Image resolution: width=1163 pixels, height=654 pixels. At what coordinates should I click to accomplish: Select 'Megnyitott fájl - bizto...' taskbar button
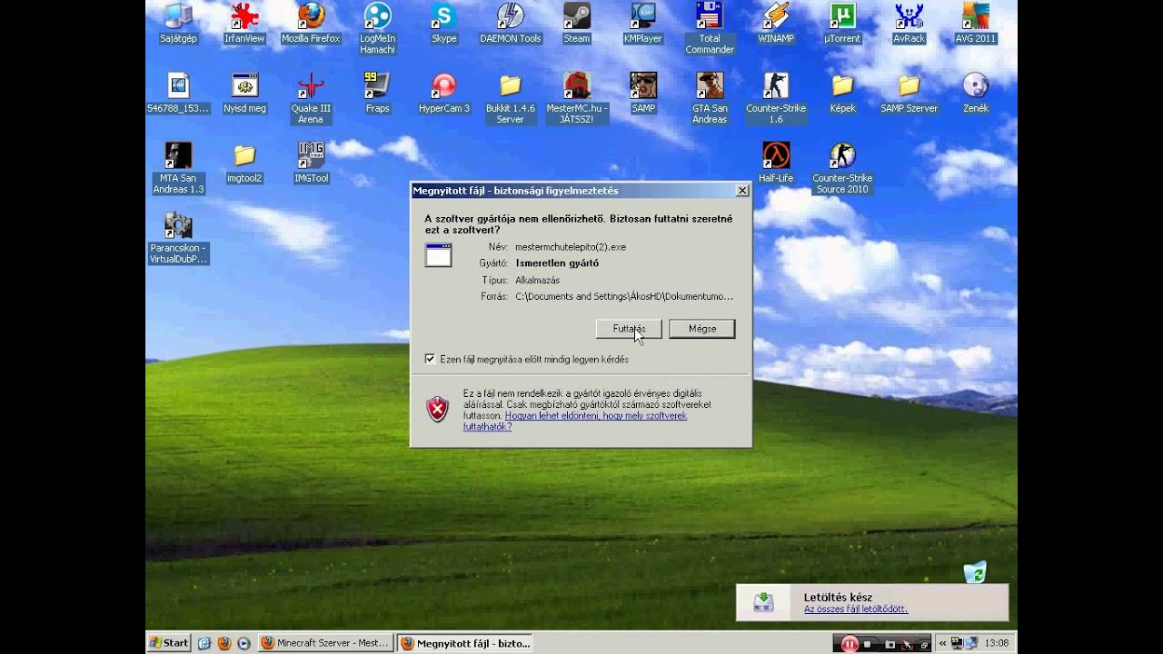click(465, 643)
